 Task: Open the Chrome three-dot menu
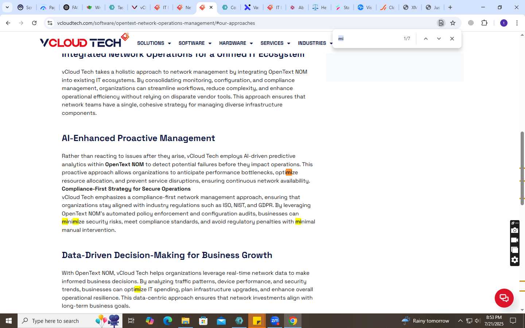tap(517, 23)
